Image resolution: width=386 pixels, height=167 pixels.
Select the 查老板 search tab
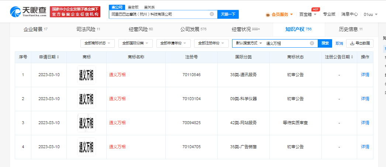[133, 7]
